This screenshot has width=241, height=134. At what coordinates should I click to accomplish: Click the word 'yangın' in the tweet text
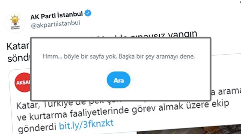(x=183, y=34)
